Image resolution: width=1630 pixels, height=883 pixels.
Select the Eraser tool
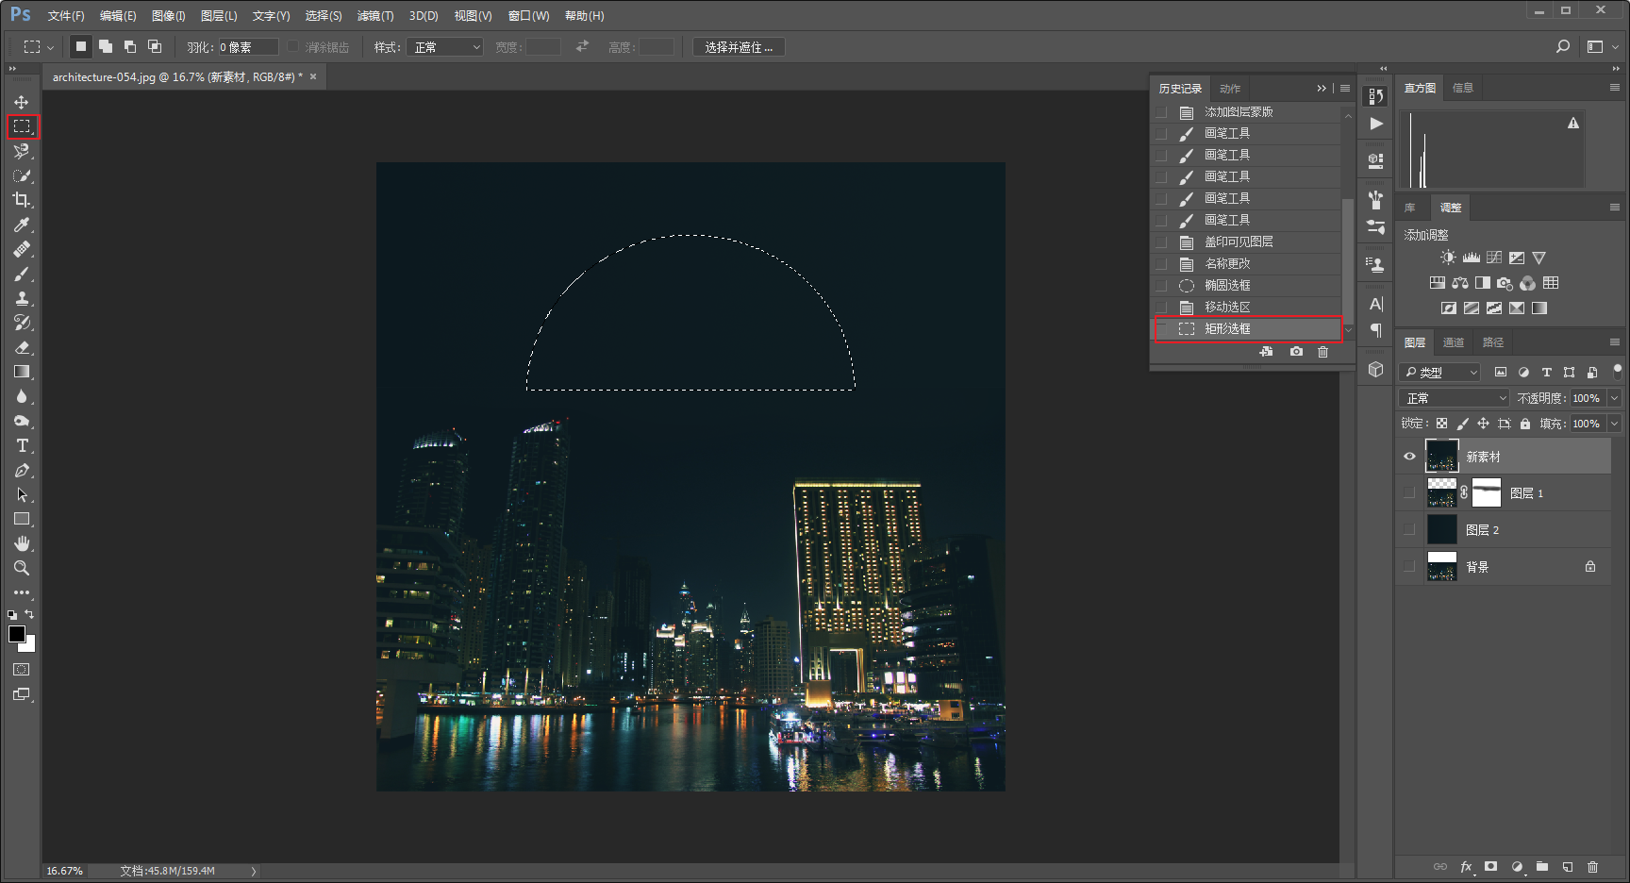(x=21, y=347)
